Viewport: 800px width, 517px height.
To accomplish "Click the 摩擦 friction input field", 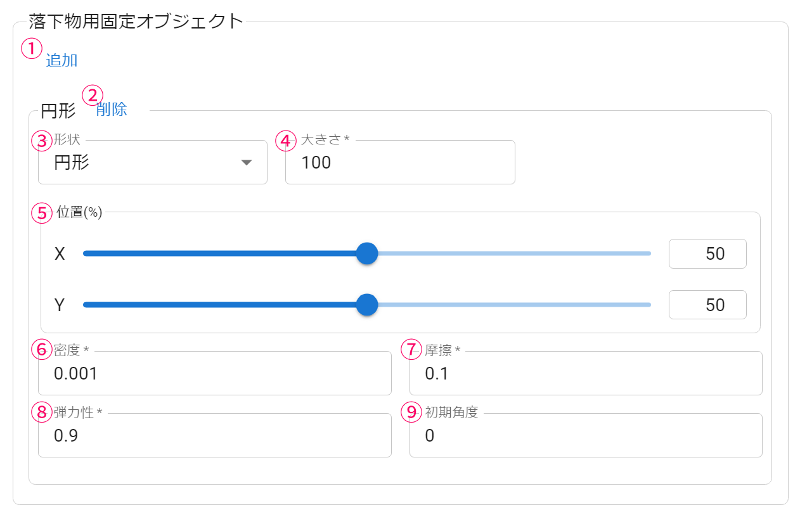I will 585,374.
